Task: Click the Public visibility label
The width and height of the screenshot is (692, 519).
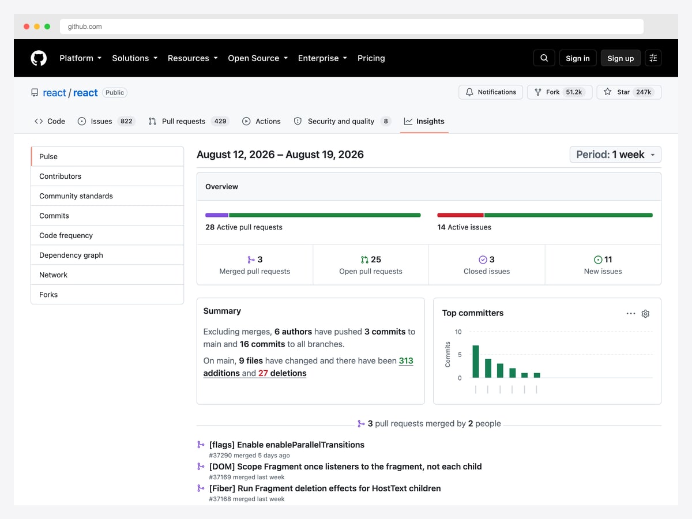Action: (x=115, y=92)
